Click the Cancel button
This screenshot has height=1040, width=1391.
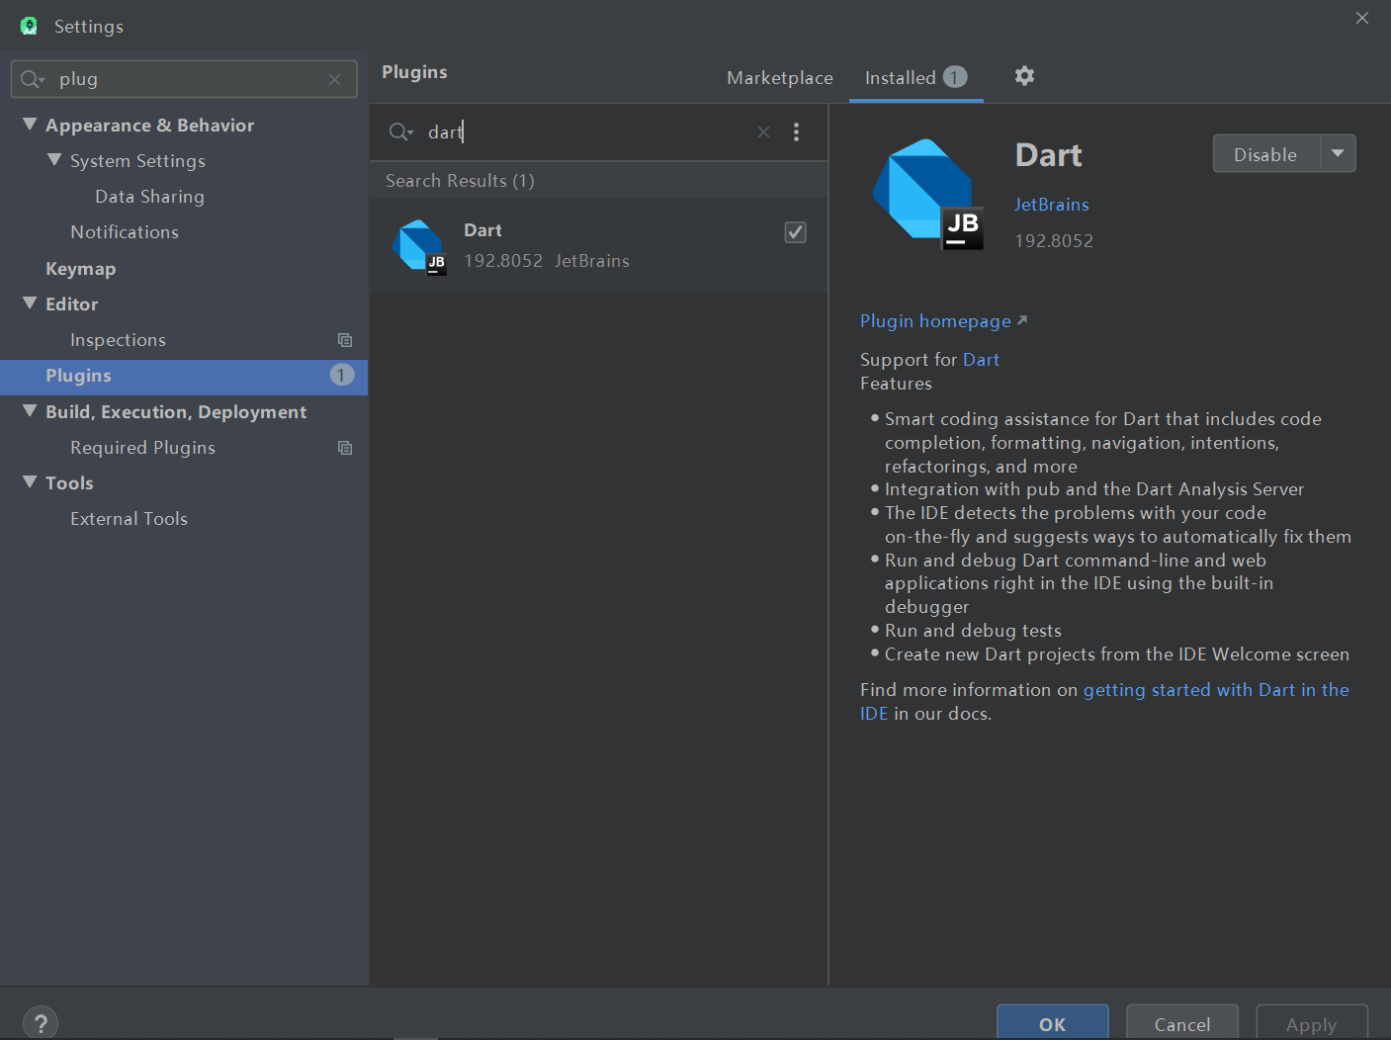(1181, 1023)
